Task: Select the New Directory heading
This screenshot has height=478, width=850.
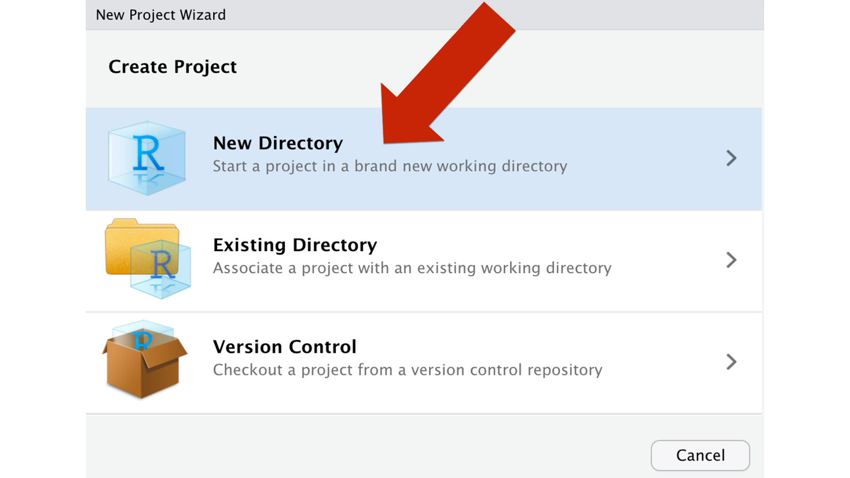Action: [x=278, y=143]
